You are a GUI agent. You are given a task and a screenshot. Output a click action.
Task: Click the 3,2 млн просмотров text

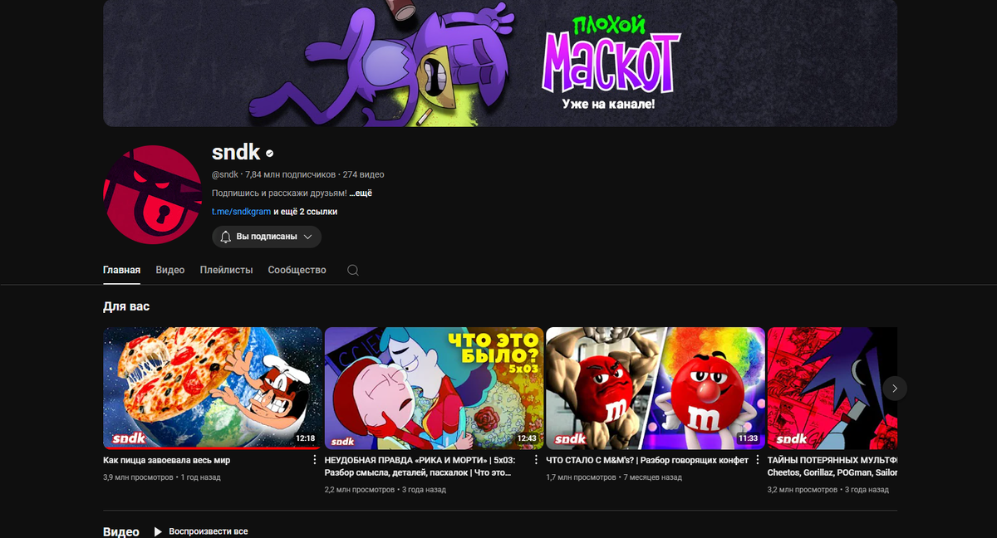[x=803, y=490]
